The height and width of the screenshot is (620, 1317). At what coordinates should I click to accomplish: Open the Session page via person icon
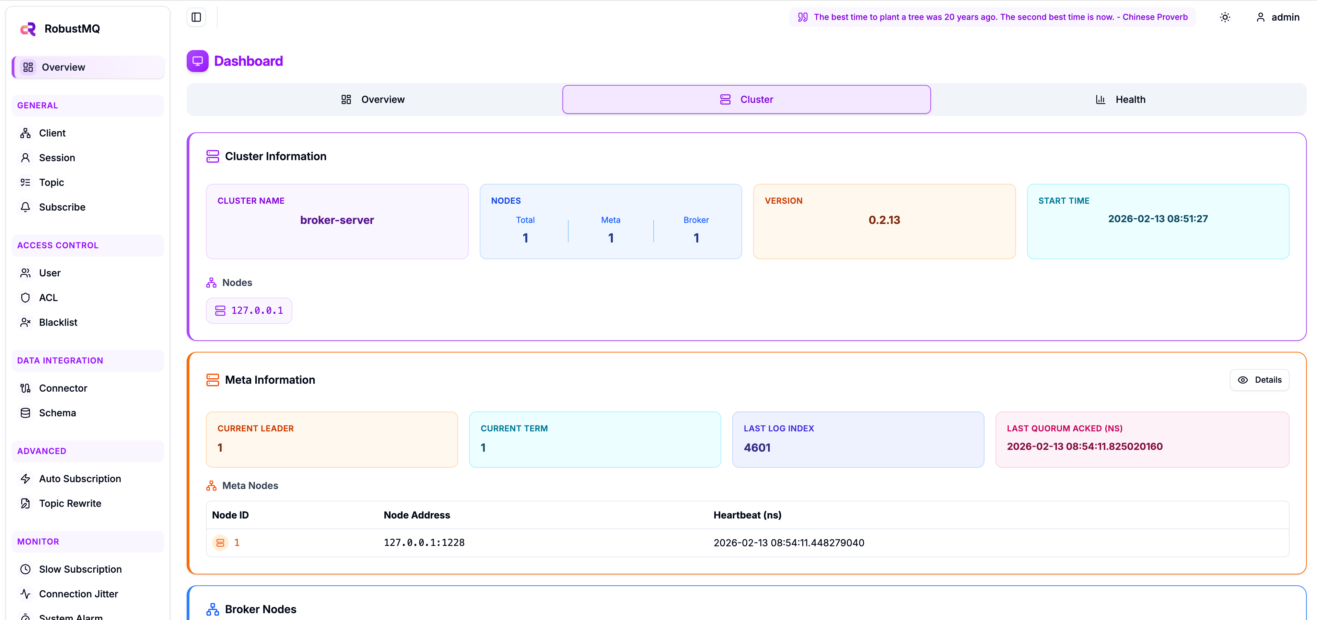tap(26, 157)
